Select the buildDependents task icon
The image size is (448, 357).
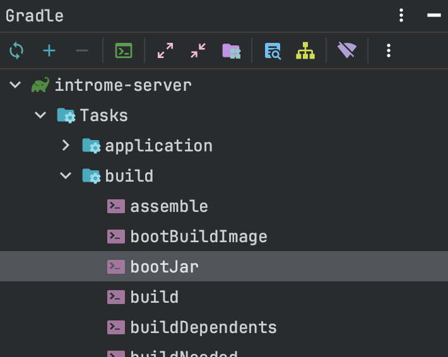[x=116, y=327]
